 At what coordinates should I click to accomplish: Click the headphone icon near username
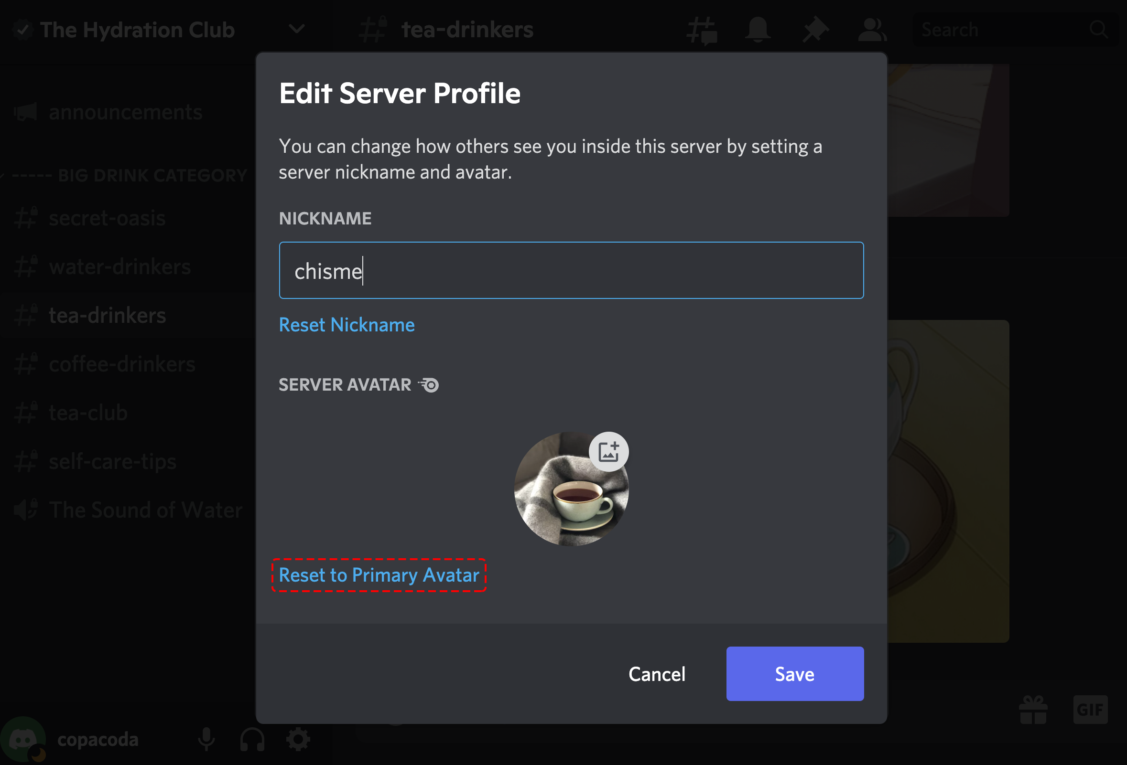[x=251, y=739]
